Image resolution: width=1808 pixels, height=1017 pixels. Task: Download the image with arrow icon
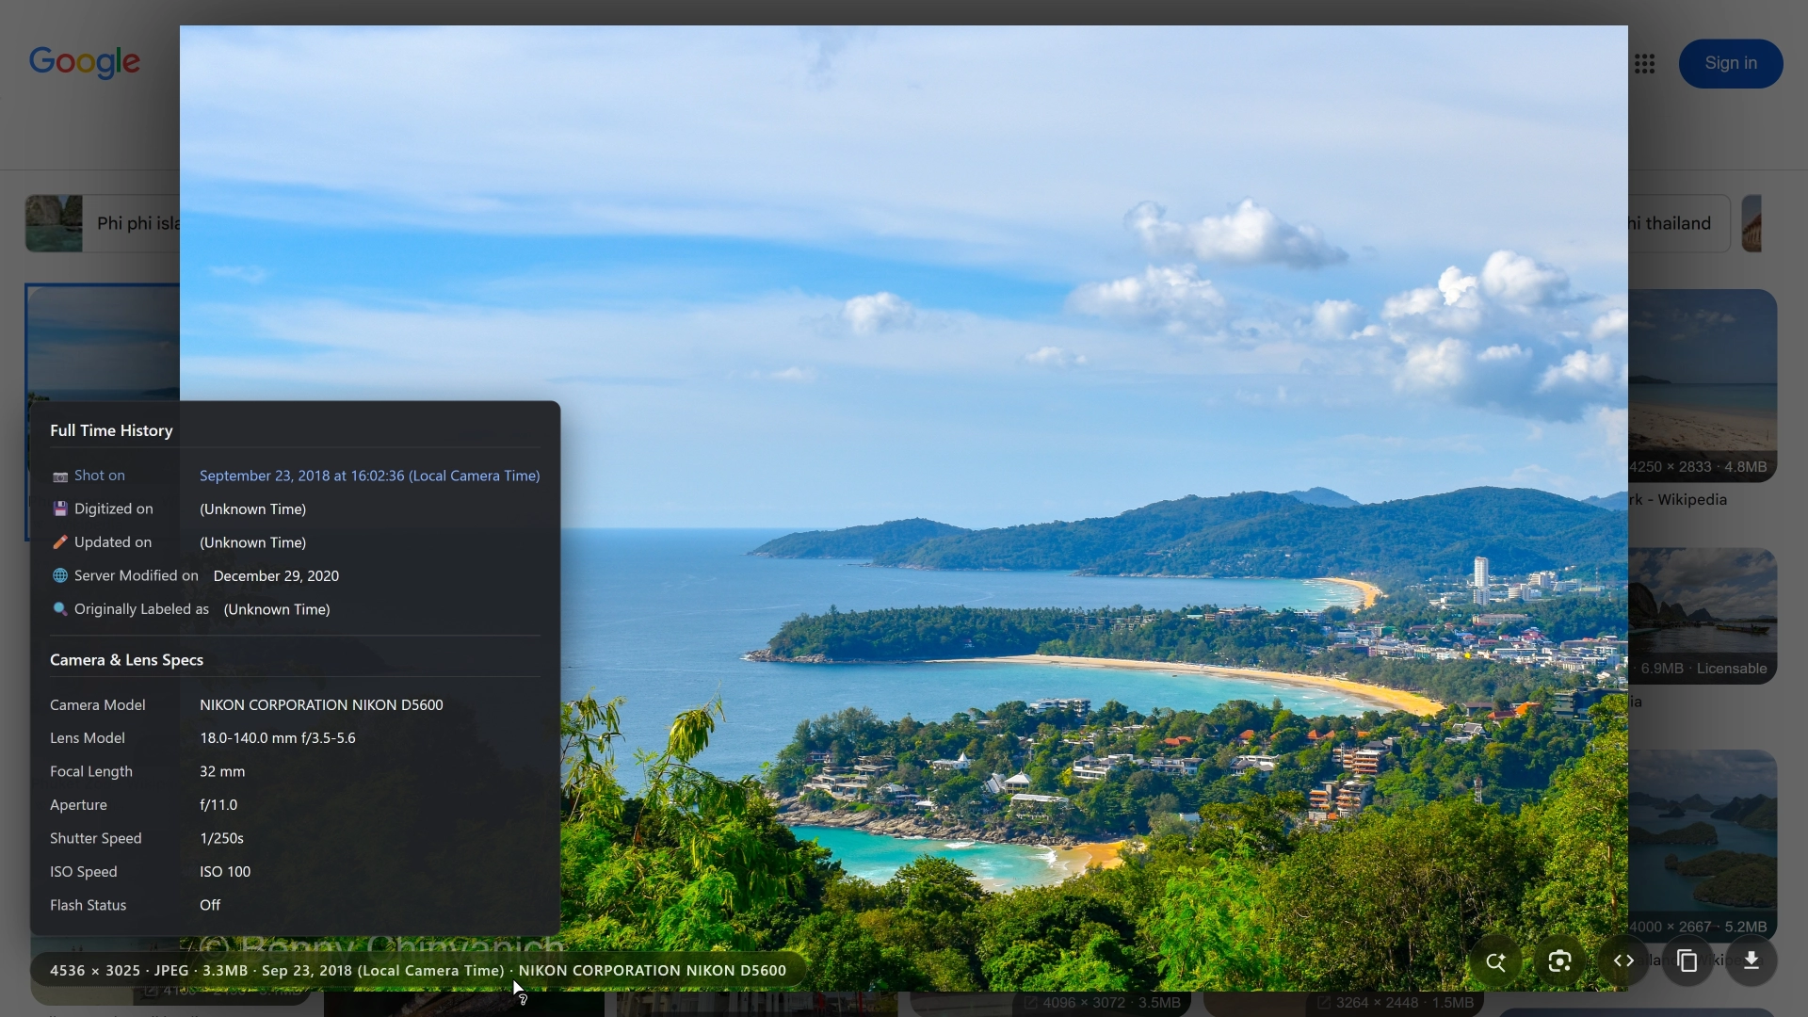coord(1751,961)
